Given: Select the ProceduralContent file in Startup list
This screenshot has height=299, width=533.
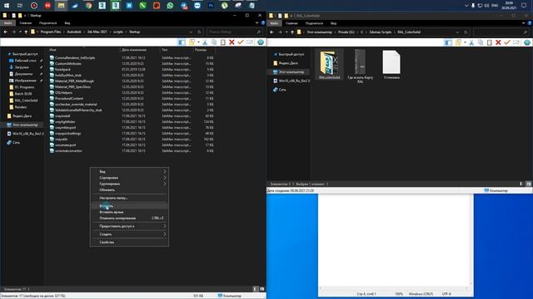Looking at the screenshot, I should [x=69, y=98].
